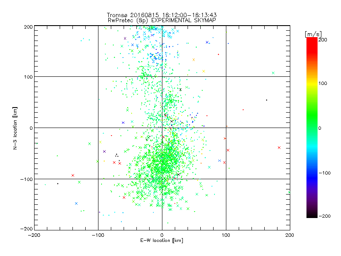
Task: Click the colorbar label '100'
Action: 323,83
